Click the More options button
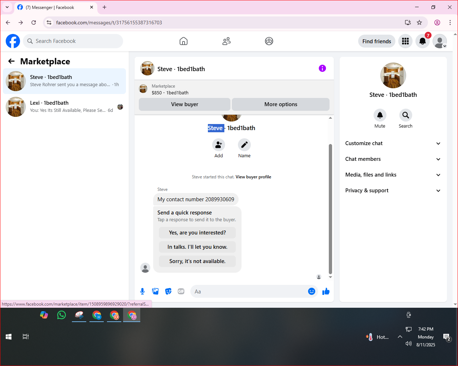The height and width of the screenshot is (366, 458). 281,104
